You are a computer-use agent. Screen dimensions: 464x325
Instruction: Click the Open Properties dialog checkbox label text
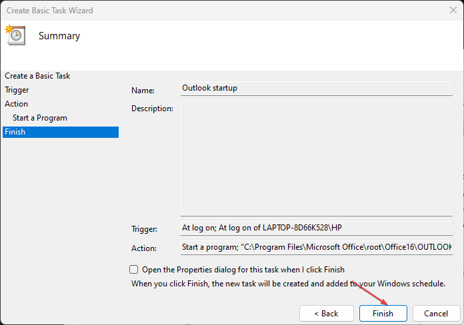click(243, 270)
